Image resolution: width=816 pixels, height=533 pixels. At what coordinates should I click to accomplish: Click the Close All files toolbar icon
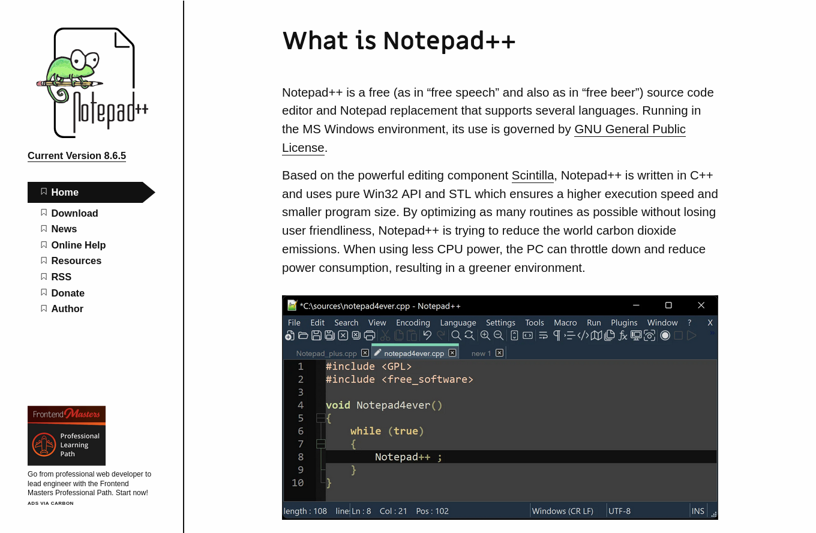coord(356,336)
